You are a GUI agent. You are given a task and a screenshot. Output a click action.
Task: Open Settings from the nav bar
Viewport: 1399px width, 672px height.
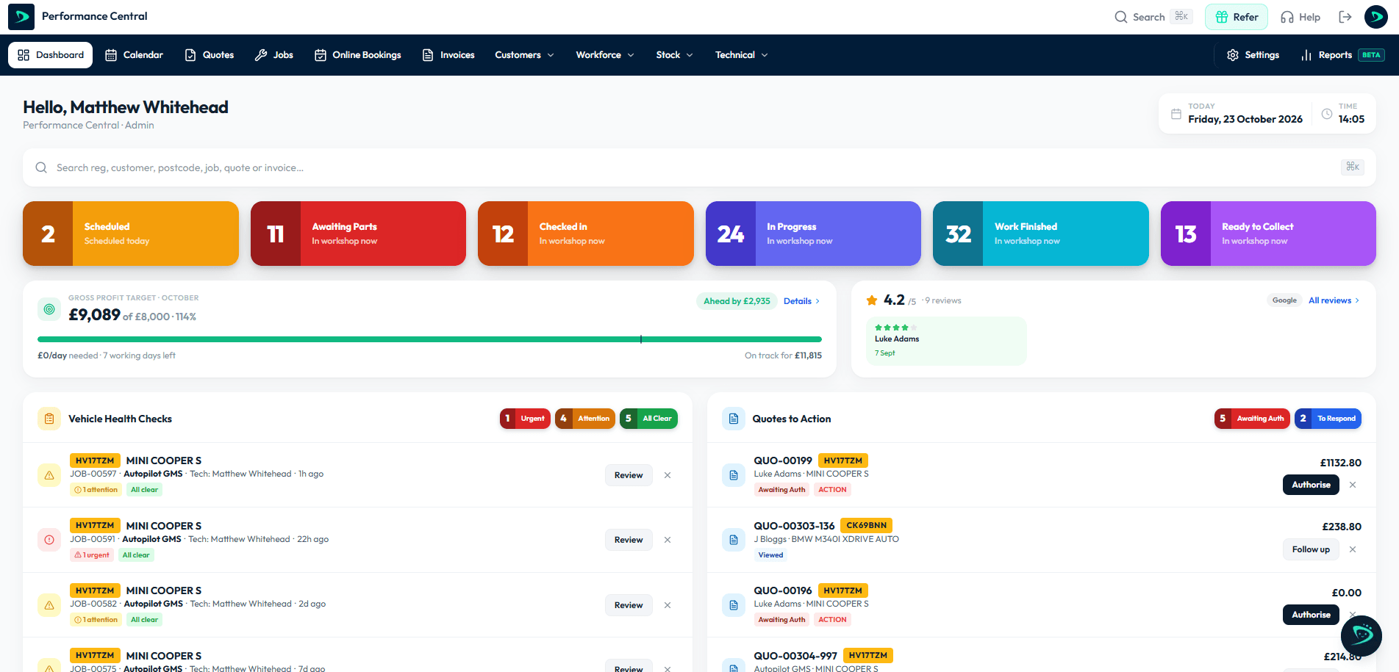pyautogui.click(x=1253, y=55)
